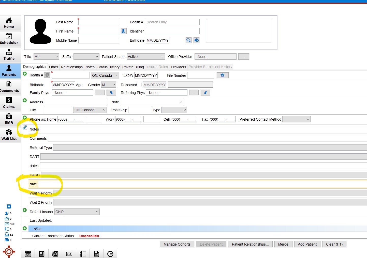Click the Manage Cohorts button
The width and height of the screenshot is (367, 258).
coord(177,244)
